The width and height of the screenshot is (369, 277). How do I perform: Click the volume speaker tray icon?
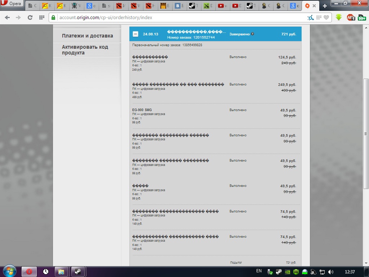[x=331, y=272]
